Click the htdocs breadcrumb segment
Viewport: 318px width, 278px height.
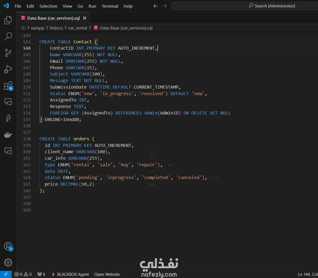[56, 28]
